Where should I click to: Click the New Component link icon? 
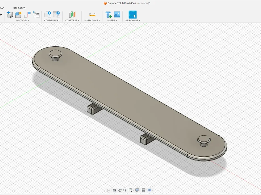(x=10, y=15)
